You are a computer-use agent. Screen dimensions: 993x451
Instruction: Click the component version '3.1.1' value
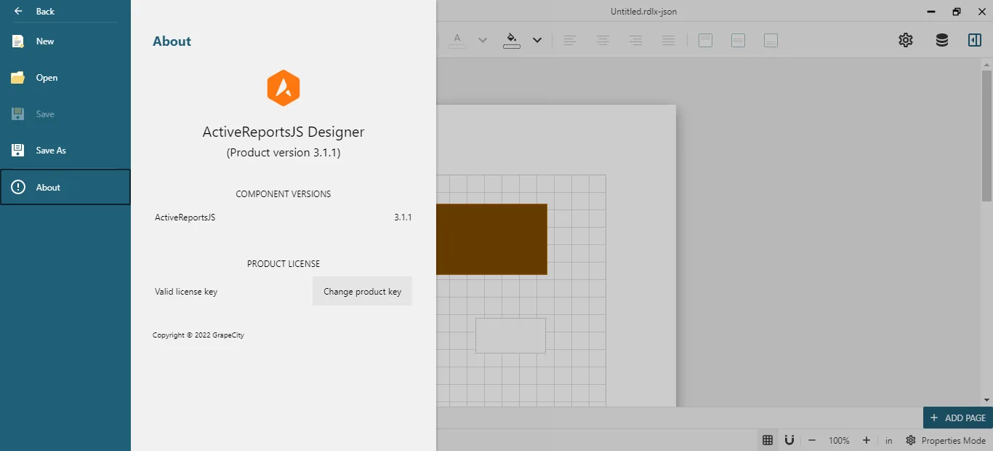[x=403, y=217]
